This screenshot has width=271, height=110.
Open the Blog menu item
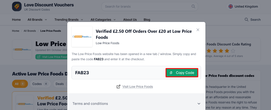(x=147, y=20)
